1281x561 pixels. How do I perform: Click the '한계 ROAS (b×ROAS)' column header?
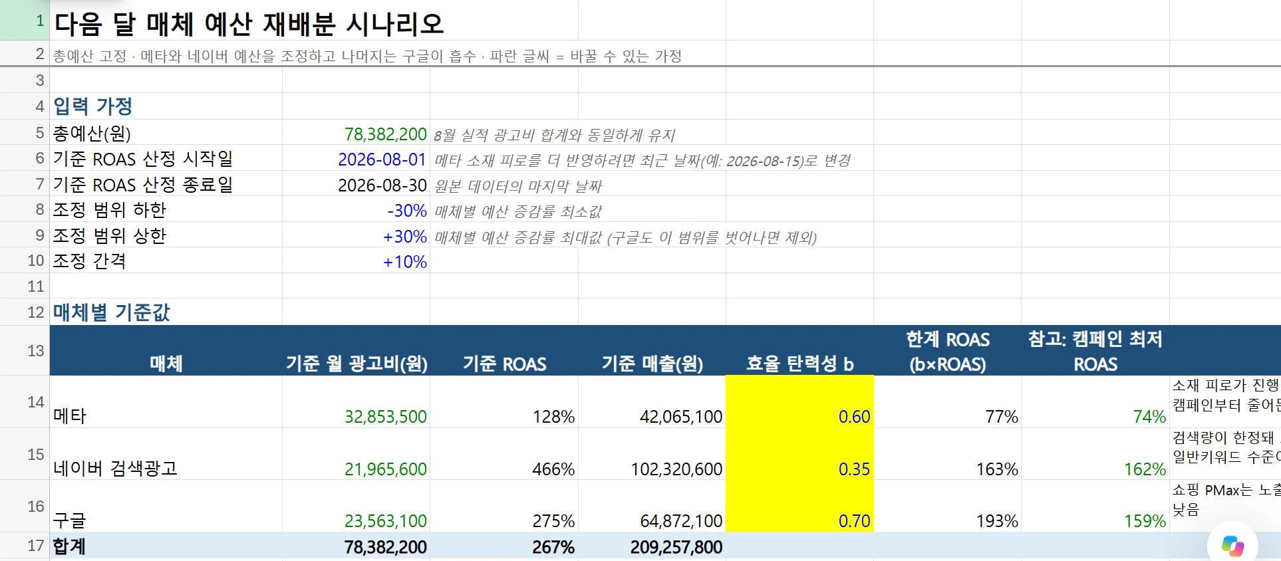[948, 352]
